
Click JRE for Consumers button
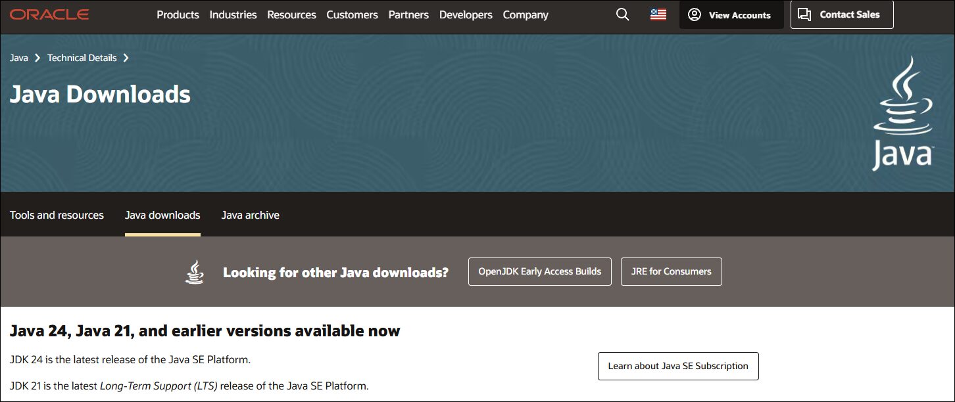click(671, 271)
